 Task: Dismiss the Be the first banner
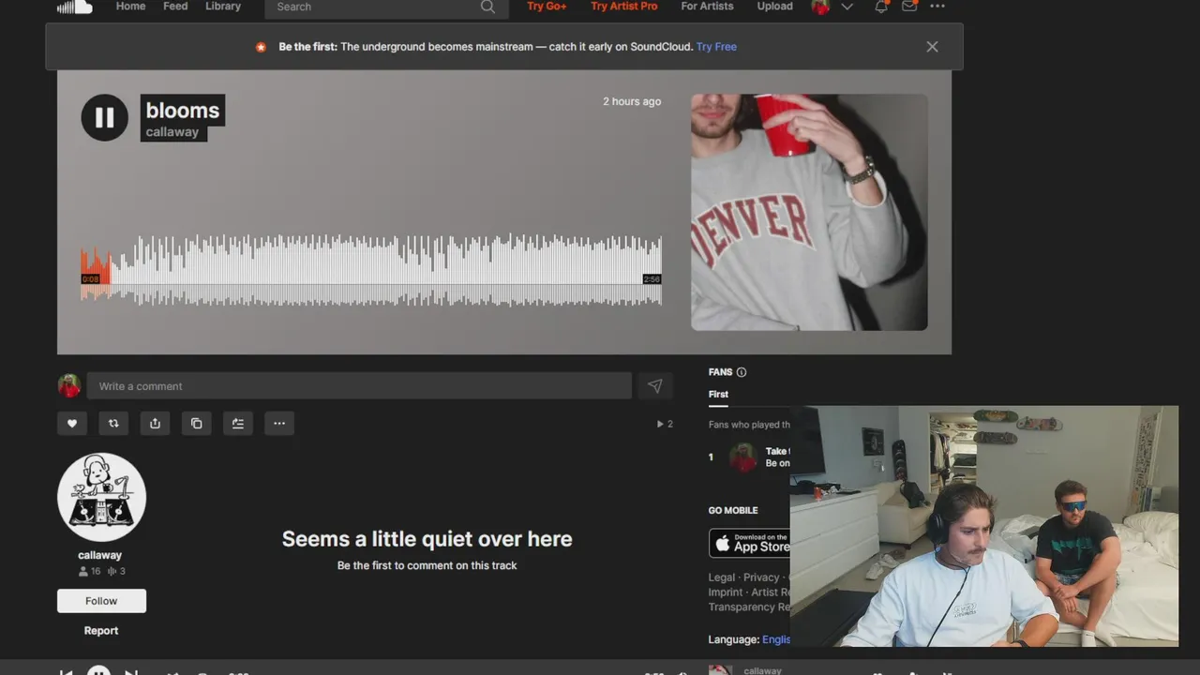pos(932,47)
